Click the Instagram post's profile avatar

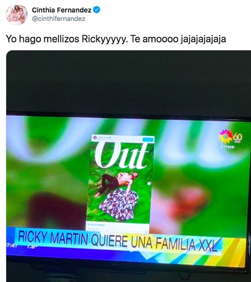(95, 138)
